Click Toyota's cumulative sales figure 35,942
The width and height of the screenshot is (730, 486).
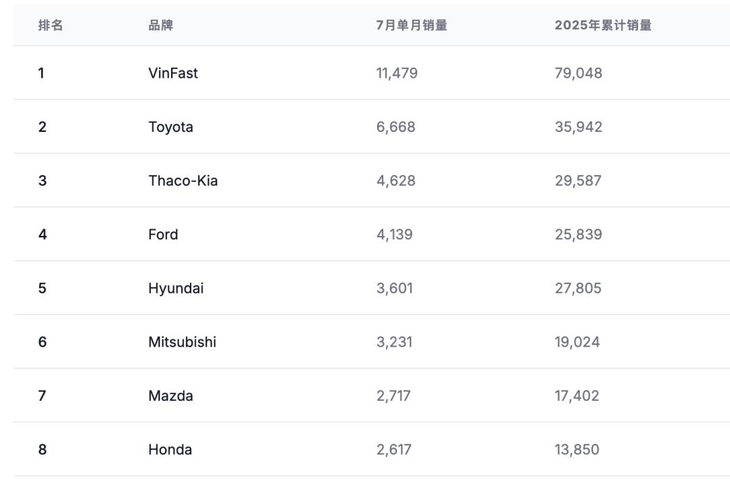point(578,127)
